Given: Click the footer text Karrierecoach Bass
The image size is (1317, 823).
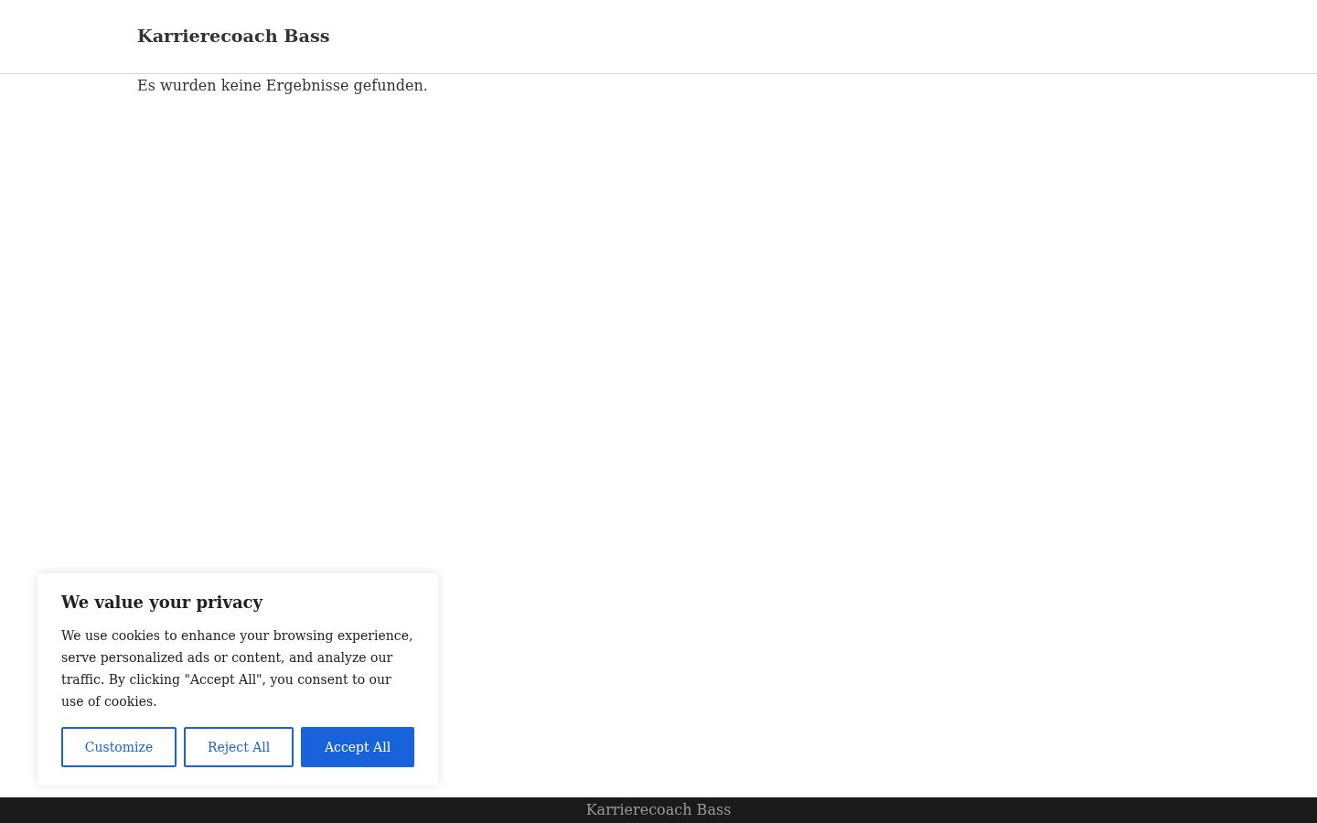Looking at the screenshot, I should click(658, 809).
